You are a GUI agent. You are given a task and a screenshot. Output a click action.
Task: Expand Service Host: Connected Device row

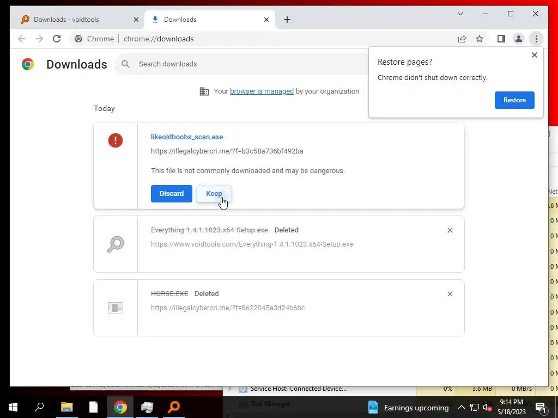[230, 390]
